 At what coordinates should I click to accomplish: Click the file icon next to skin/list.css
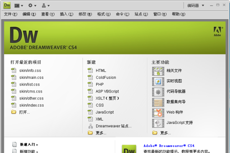coord(14,84)
